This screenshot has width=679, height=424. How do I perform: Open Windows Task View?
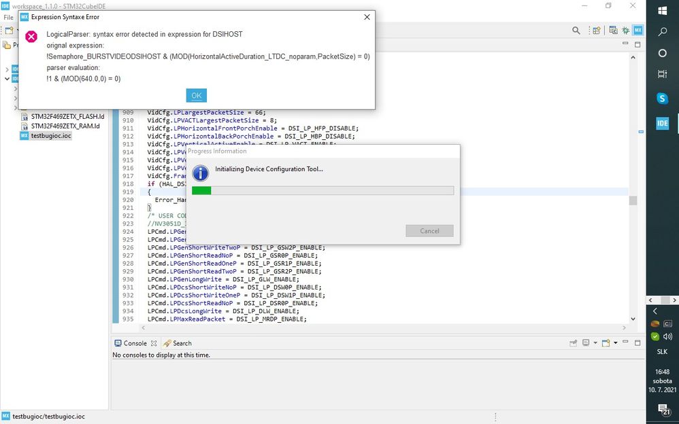tap(663, 74)
